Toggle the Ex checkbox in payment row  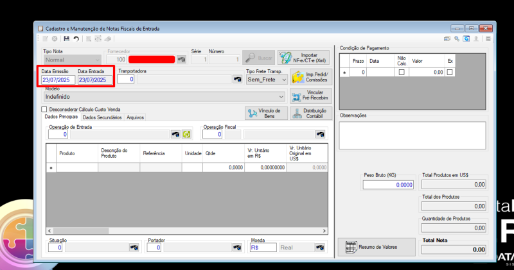450,72
